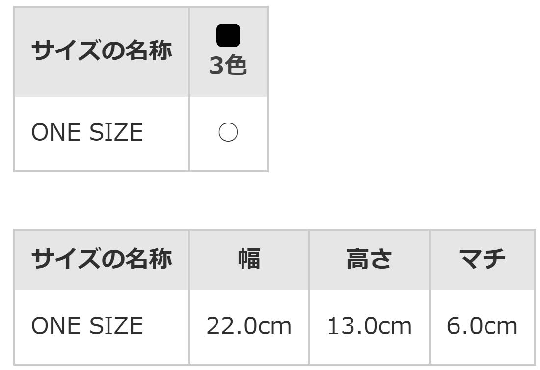540x370 pixels.
Task: Click the 13.0cm height value
Action: click(x=369, y=326)
